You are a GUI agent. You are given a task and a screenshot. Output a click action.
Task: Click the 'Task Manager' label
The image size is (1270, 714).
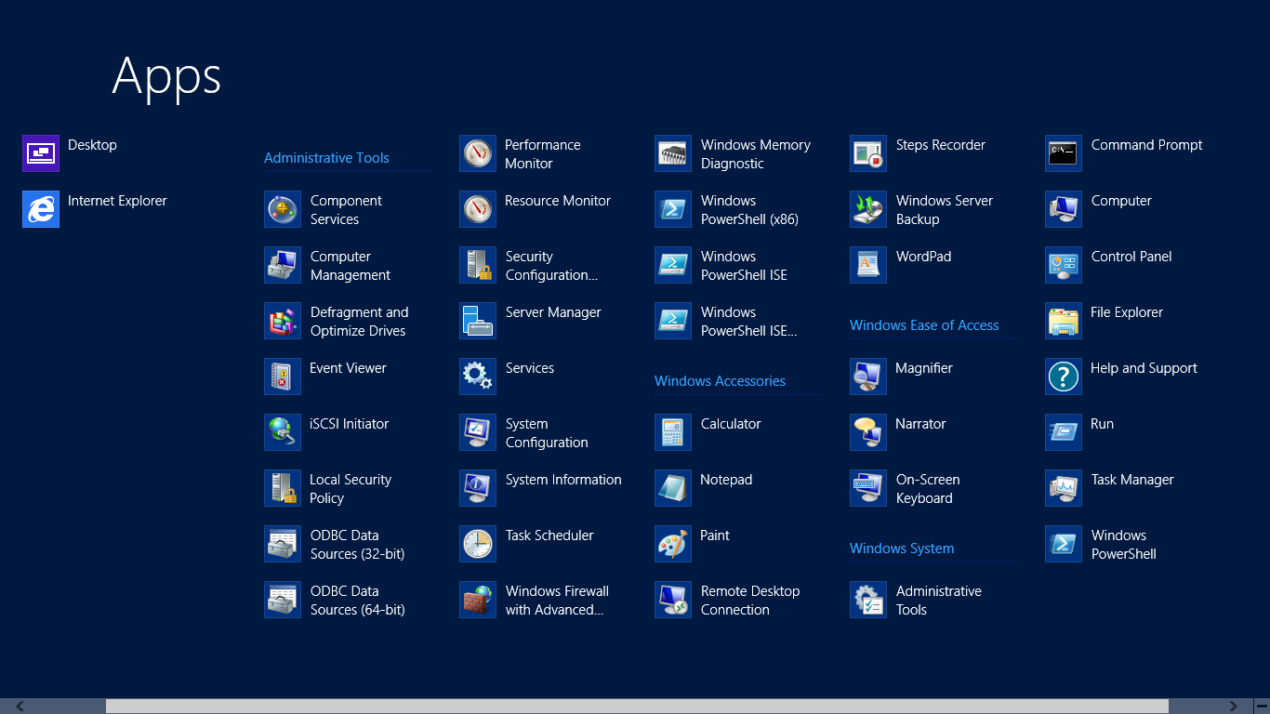(1132, 480)
